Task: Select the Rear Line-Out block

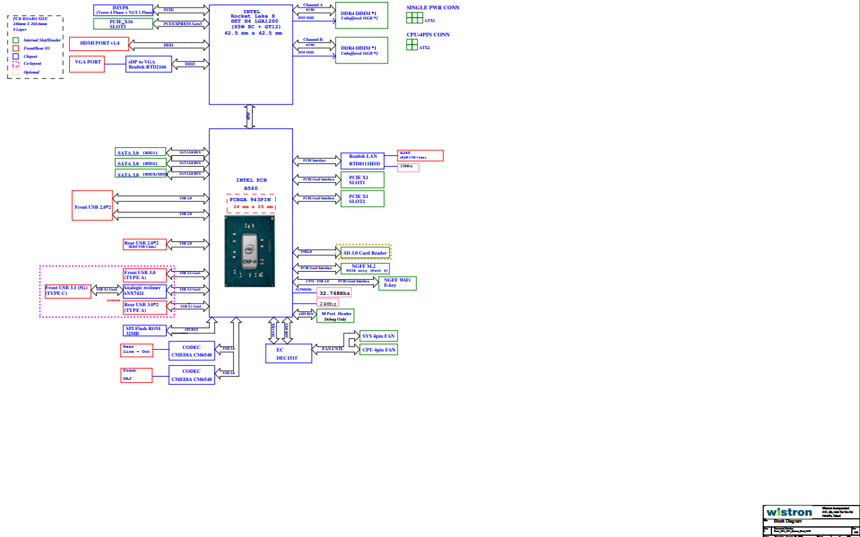Action: 137,350
